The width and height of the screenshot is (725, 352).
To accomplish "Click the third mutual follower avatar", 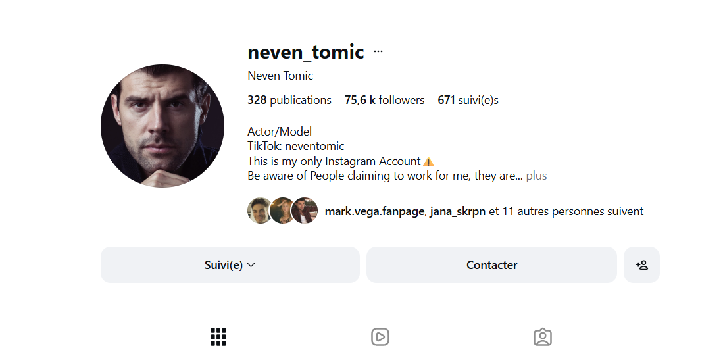I will pyautogui.click(x=305, y=211).
